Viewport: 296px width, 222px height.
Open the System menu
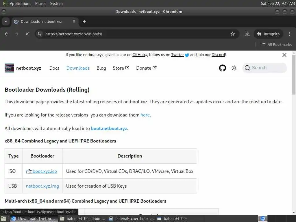pyautogui.click(x=56, y=3)
